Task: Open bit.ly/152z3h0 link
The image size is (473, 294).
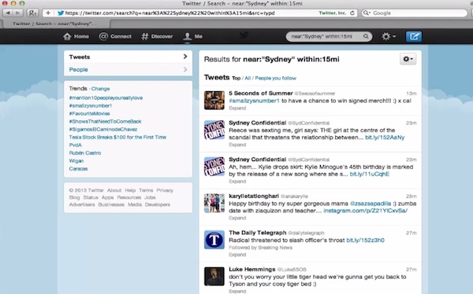Action: (365, 240)
